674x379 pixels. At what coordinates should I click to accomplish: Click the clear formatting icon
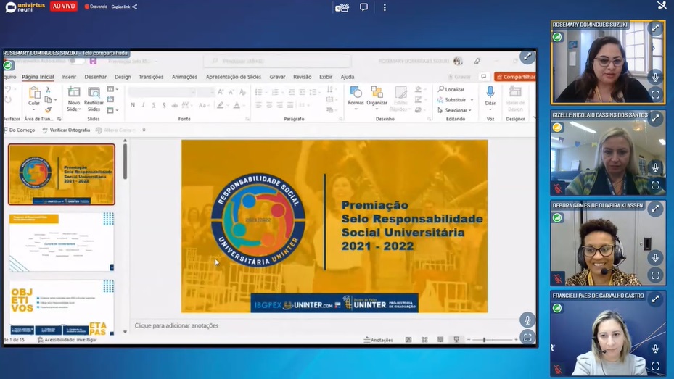(242, 92)
